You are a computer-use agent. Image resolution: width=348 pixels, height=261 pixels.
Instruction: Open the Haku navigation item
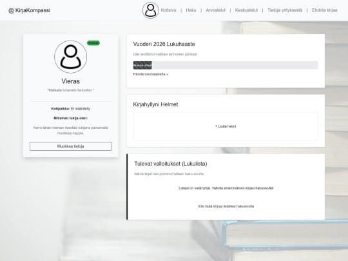pyautogui.click(x=191, y=10)
